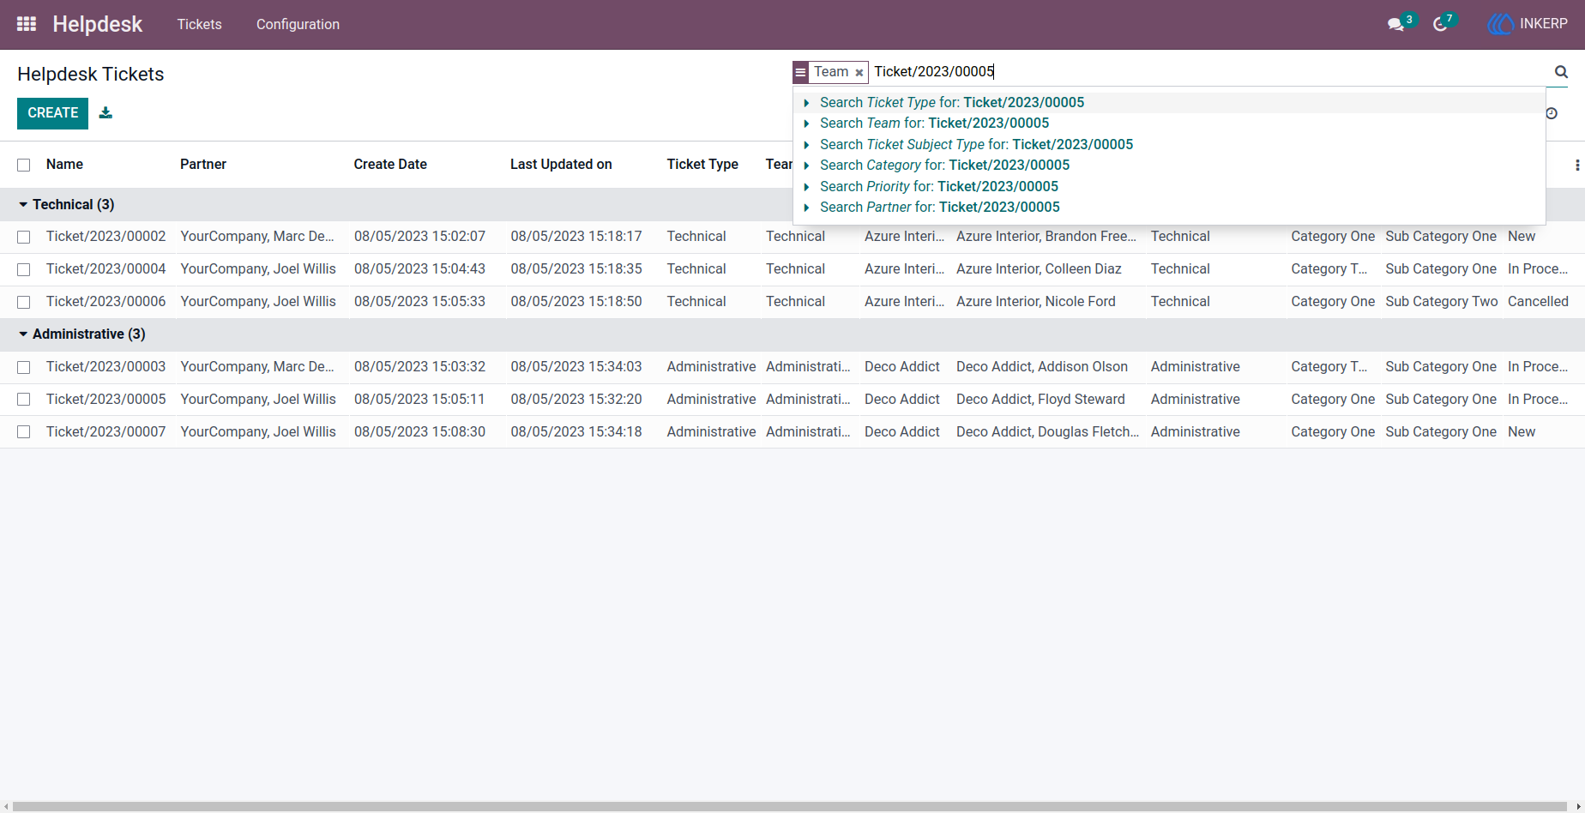Viewport: 1585px width, 813px height.
Task: Open the conversations message icon
Action: (x=1395, y=24)
